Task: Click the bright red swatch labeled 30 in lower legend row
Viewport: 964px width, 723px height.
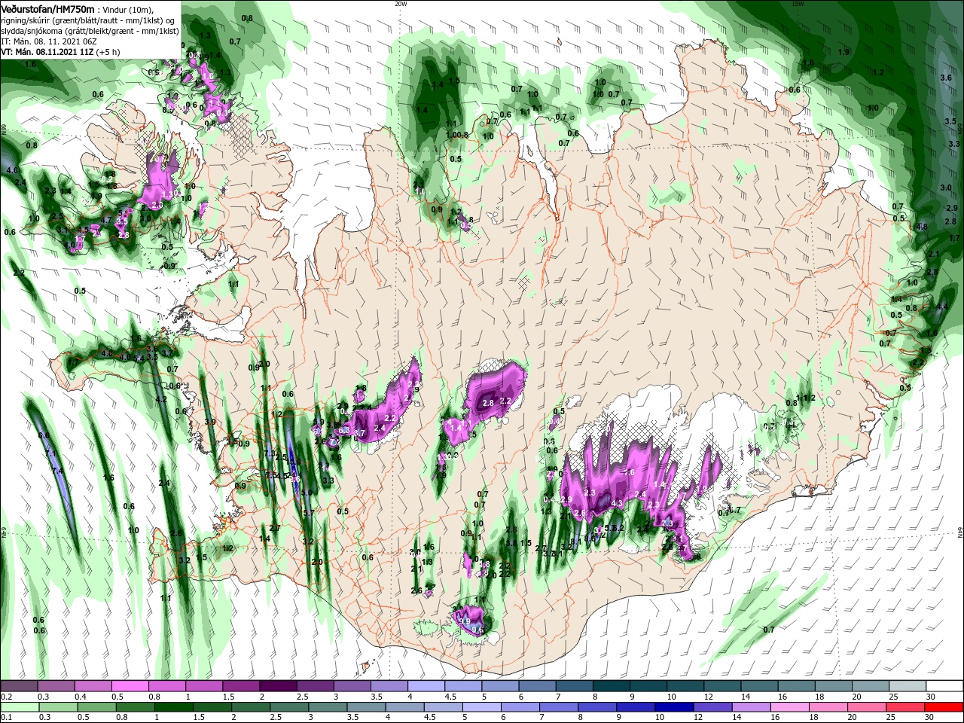Action: click(x=944, y=706)
